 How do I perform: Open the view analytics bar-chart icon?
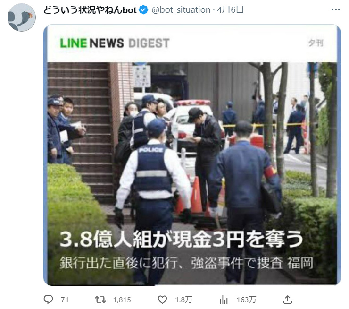pos(224,300)
